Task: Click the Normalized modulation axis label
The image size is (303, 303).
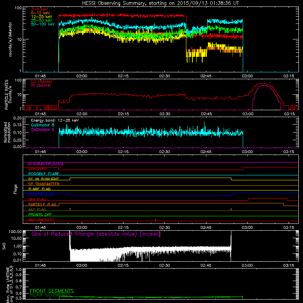Action: [7, 132]
